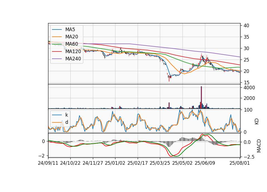Click the MA20 legend label
The height and width of the screenshot is (192, 267).
click(x=71, y=37)
